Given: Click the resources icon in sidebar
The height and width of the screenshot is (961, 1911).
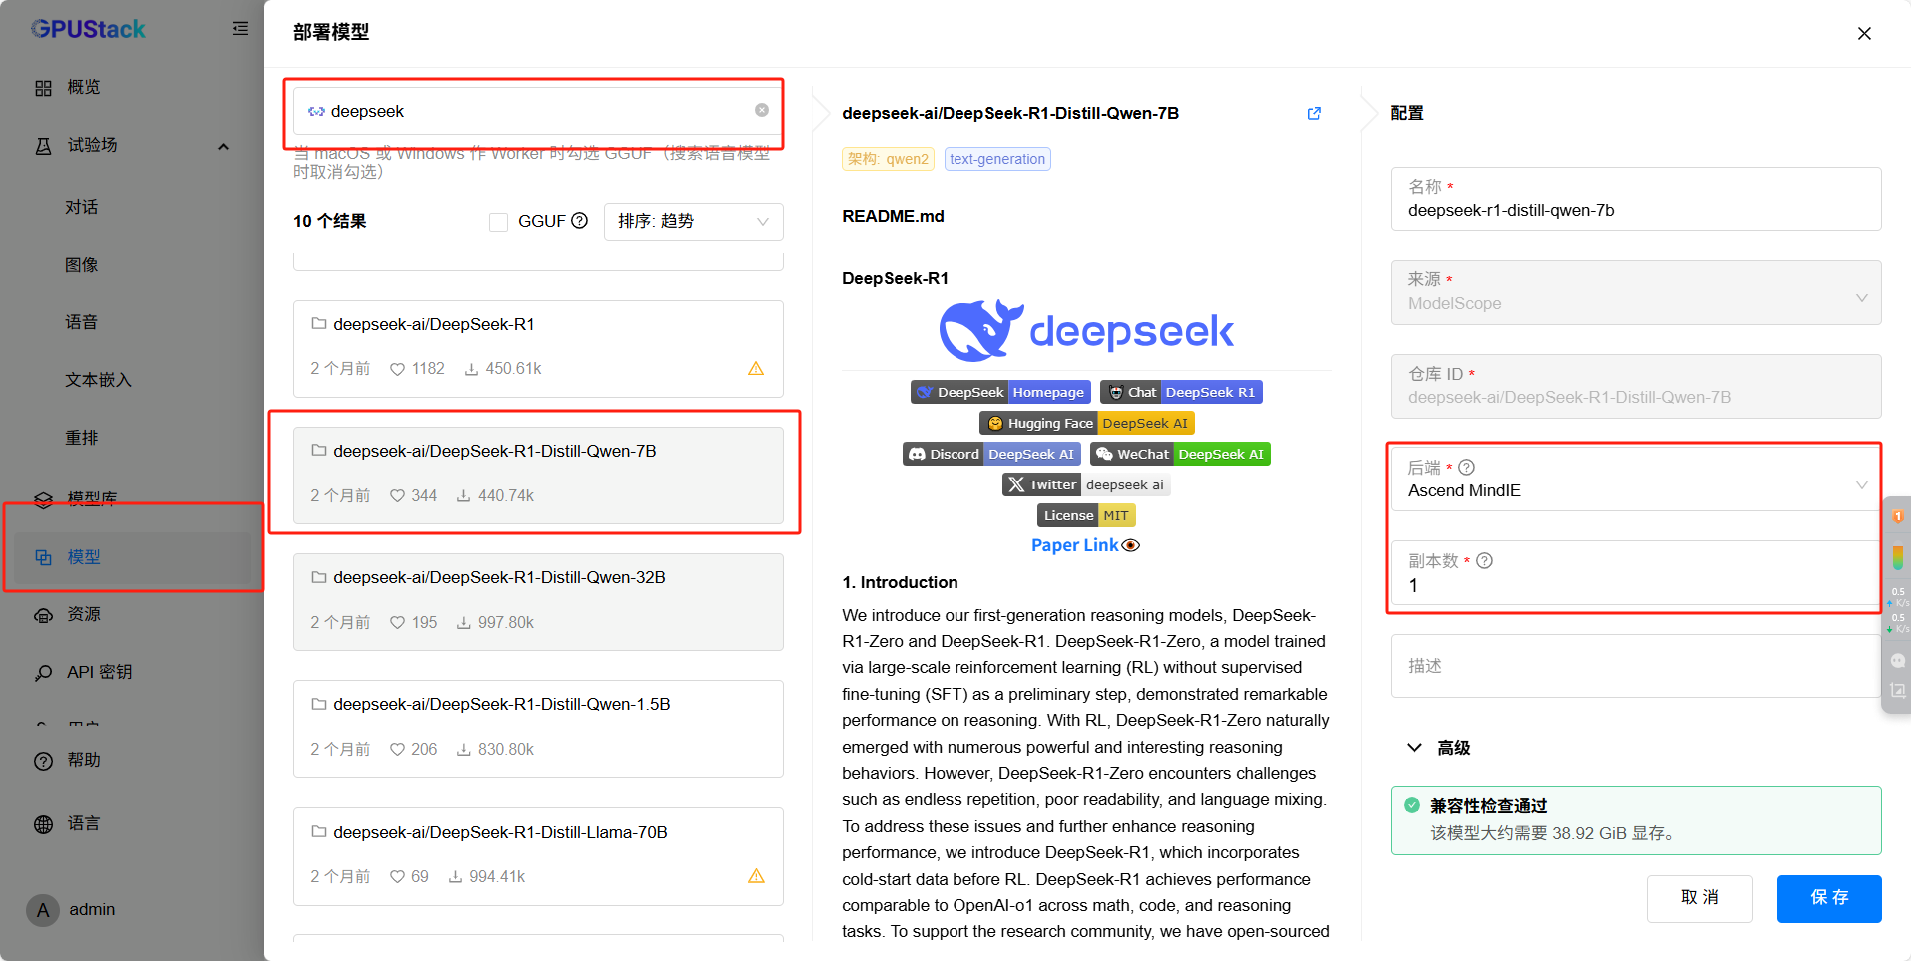Looking at the screenshot, I should coord(43,615).
